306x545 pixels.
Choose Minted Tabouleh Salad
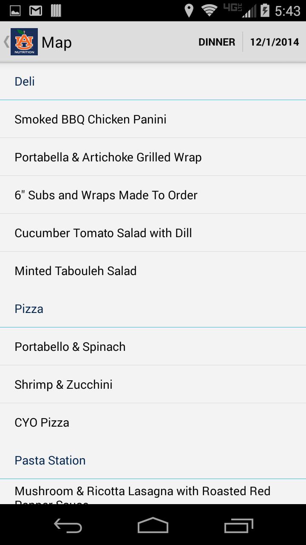(x=76, y=271)
